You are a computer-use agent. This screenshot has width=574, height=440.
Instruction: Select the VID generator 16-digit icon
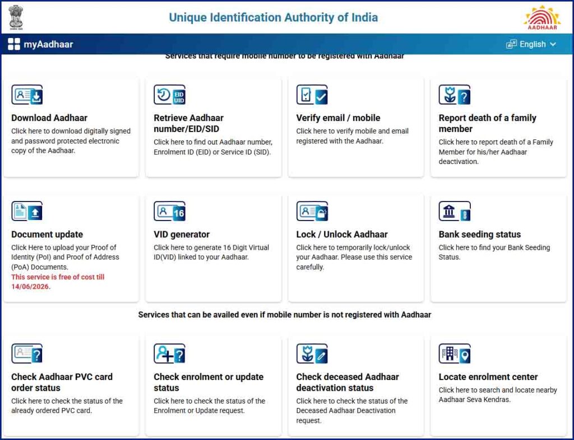(170, 211)
